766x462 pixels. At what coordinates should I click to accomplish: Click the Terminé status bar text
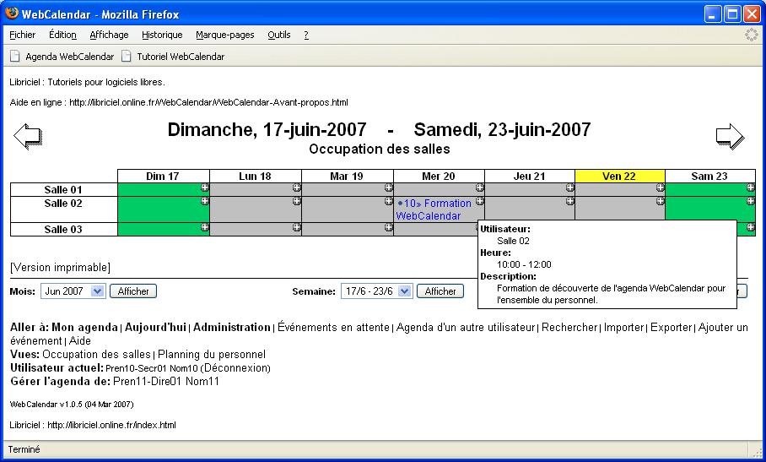point(24,449)
